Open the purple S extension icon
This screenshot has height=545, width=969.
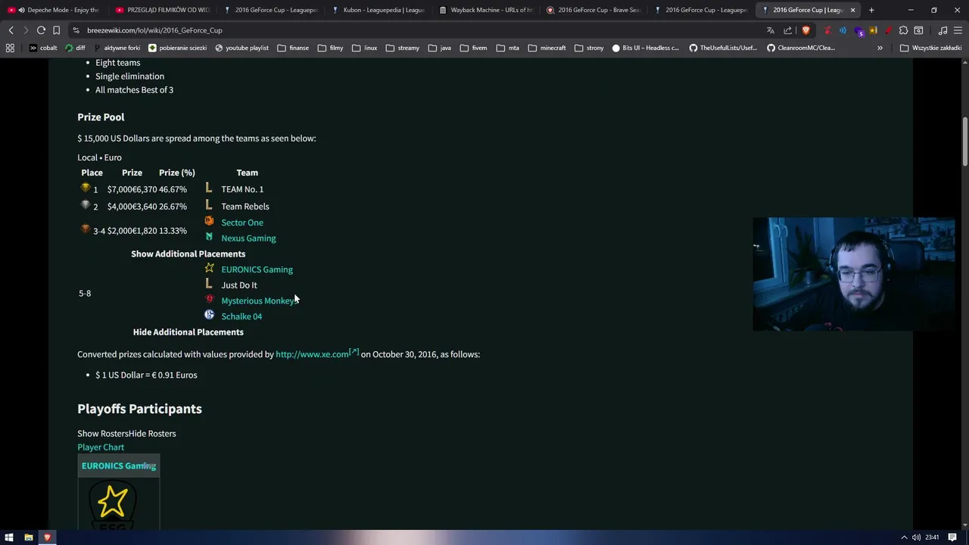(x=858, y=31)
